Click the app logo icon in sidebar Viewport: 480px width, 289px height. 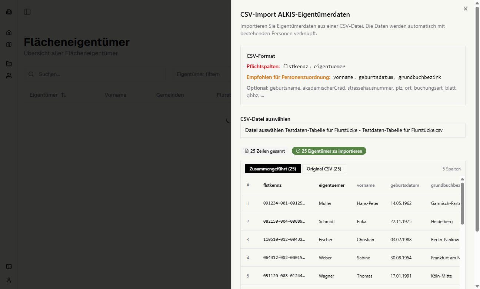pos(9,12)
